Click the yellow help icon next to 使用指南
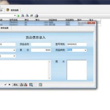 click(x=8, y=10)
